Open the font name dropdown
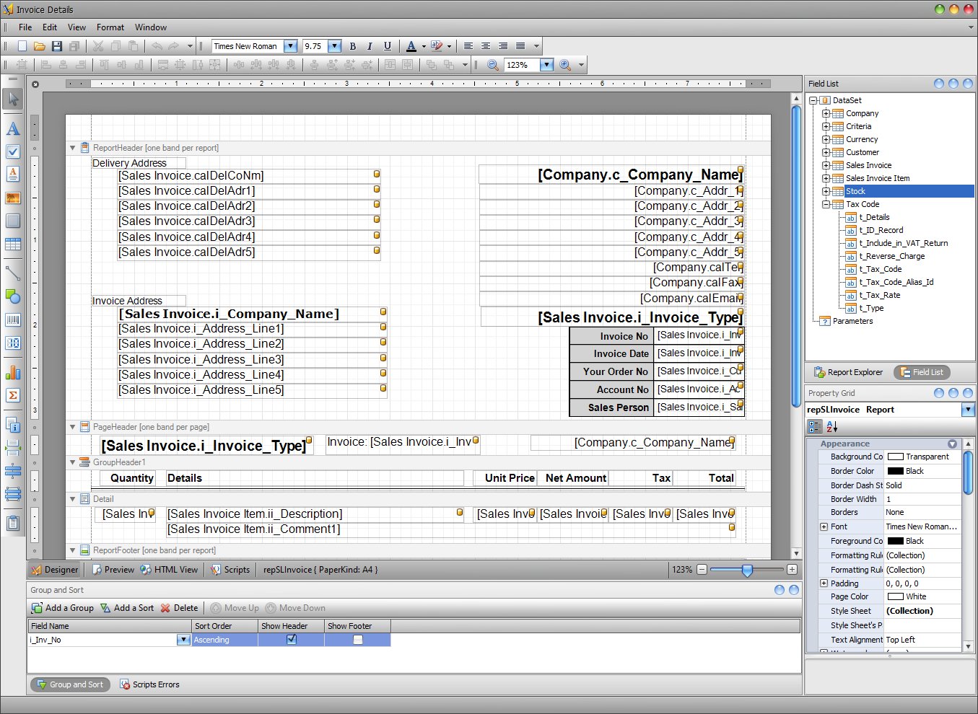The width and height of the screenshot is (978, 714). point(290,46)
